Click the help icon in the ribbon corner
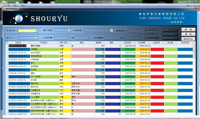The image size is (200, 119). coord(188,6)
